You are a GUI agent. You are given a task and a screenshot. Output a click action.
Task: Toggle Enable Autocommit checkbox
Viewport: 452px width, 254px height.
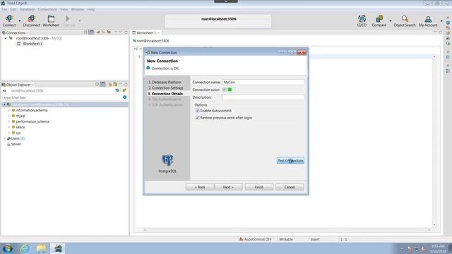[198, 111]
